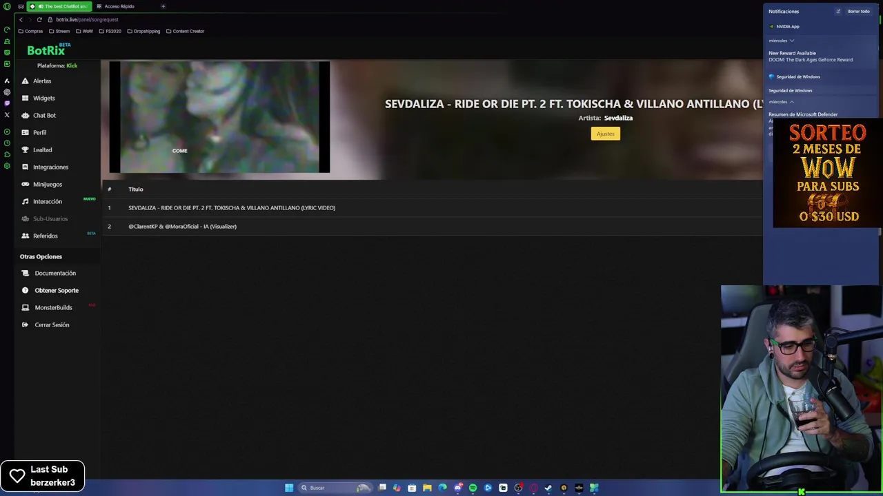This screenshot has height=496, width=883.
Task: Open the Compras bookmarks folder
Action: pyautogui.click(x=30, y=31)
